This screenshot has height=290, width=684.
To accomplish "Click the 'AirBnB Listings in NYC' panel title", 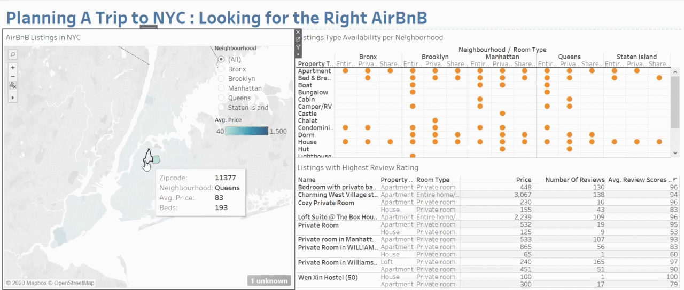I will pos(43,37).
